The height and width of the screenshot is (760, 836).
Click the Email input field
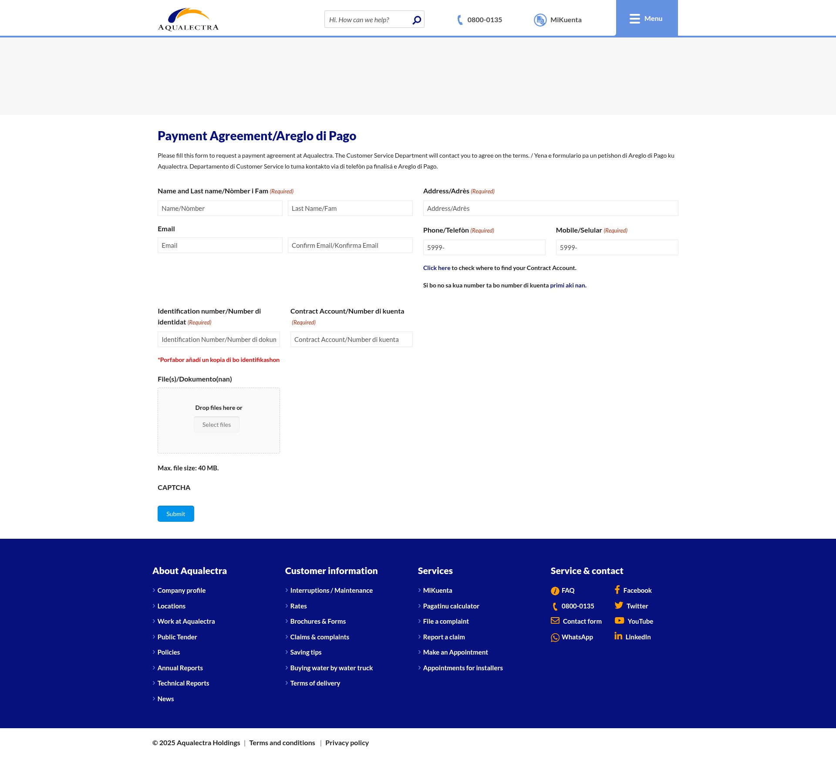point(220,245)
